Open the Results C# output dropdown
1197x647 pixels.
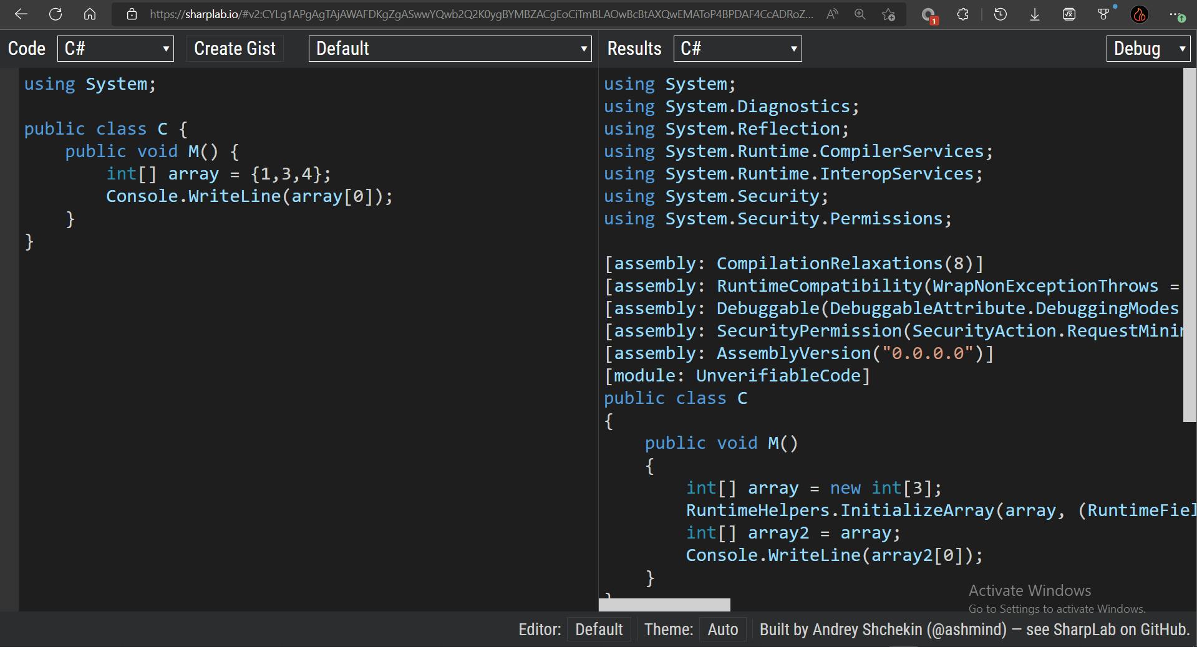tap(737, 49)
